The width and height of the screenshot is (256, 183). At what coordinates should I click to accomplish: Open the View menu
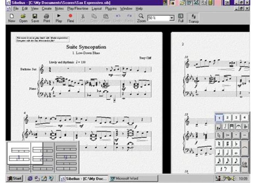pos(34,9)
